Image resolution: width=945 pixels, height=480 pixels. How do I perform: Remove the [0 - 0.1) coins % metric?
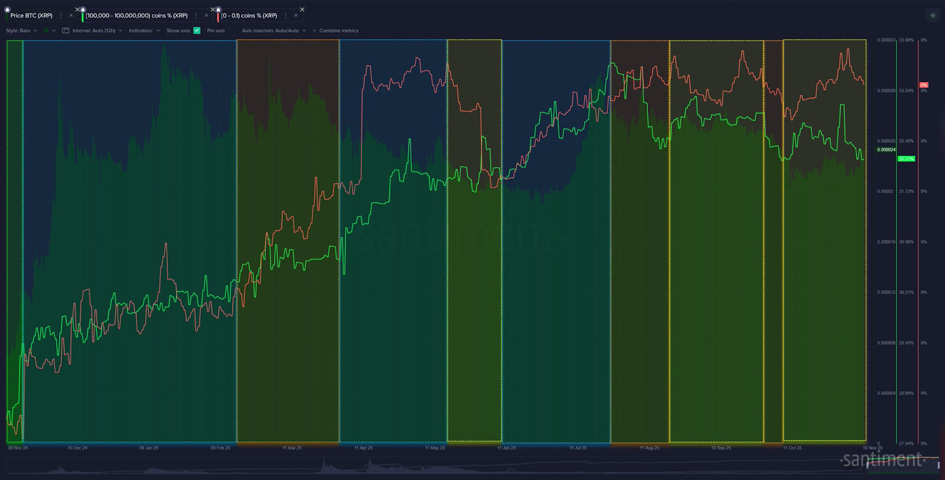295,15
